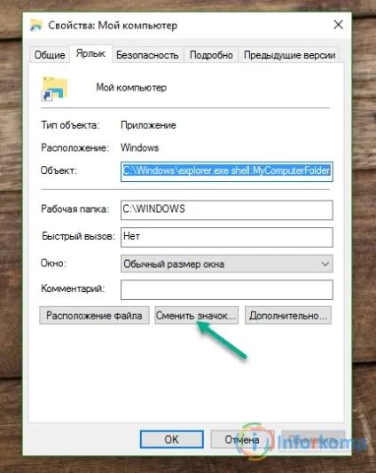Click the Быстрый вызов field
Screen dimensions: 376x473
click(x=227, y=237)
